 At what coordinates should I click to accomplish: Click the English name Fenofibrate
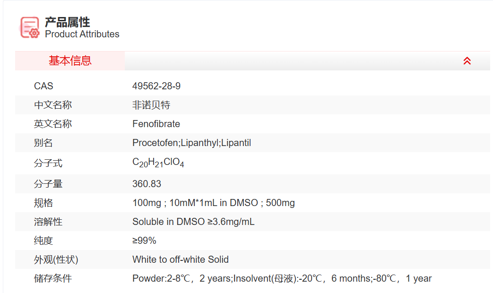point(156,124)
